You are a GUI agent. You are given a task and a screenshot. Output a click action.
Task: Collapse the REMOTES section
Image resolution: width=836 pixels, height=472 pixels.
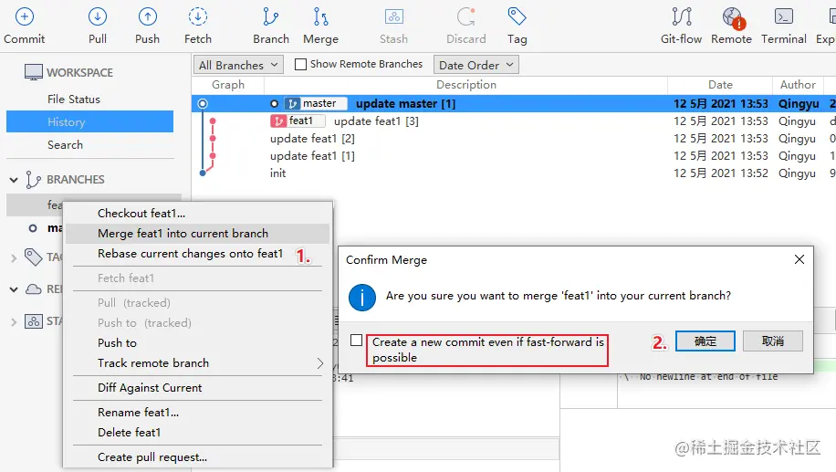coord(14,289)
